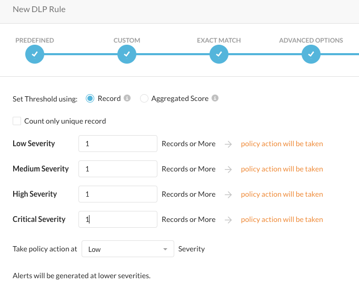The height and width of the screenshot is (284, 359).
Task: Open the Take policy action at dropdown
Action: click(x=128, y=249)
